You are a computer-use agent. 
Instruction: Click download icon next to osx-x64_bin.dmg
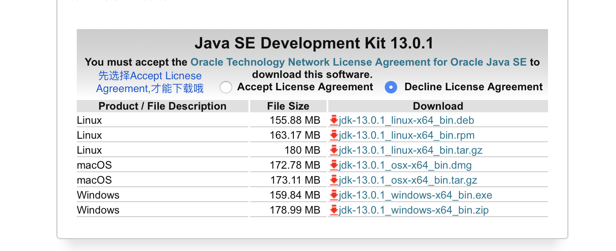[334, 165]
